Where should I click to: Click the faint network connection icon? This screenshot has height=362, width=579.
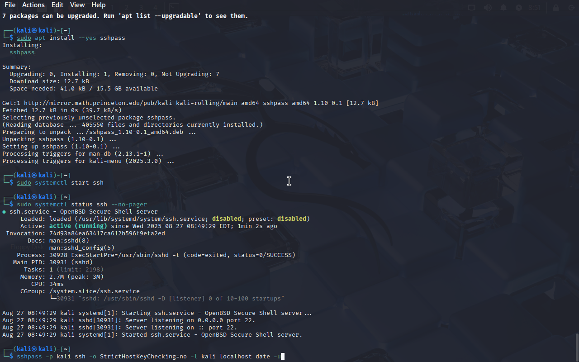click(472, 7)
